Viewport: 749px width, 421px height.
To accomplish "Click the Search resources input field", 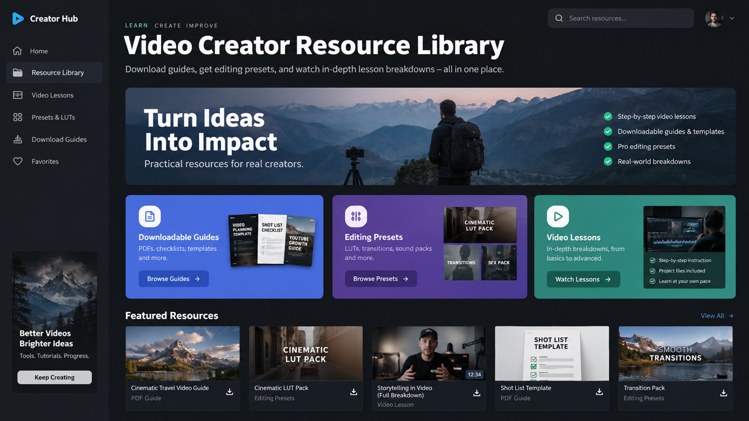I will click(x=621, y=18).
